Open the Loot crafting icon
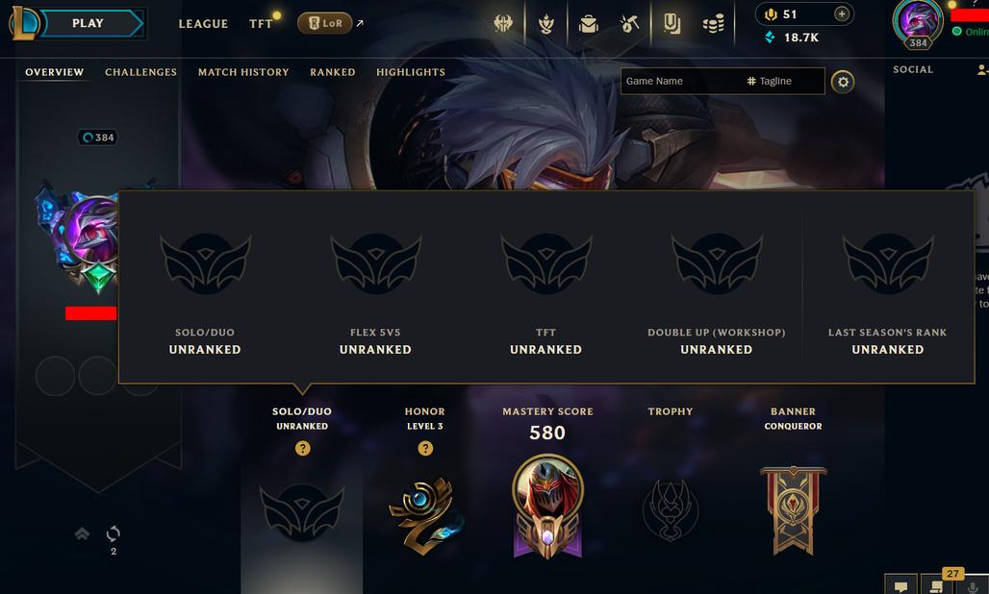The image size is (989, 594). tap(629, 24)
